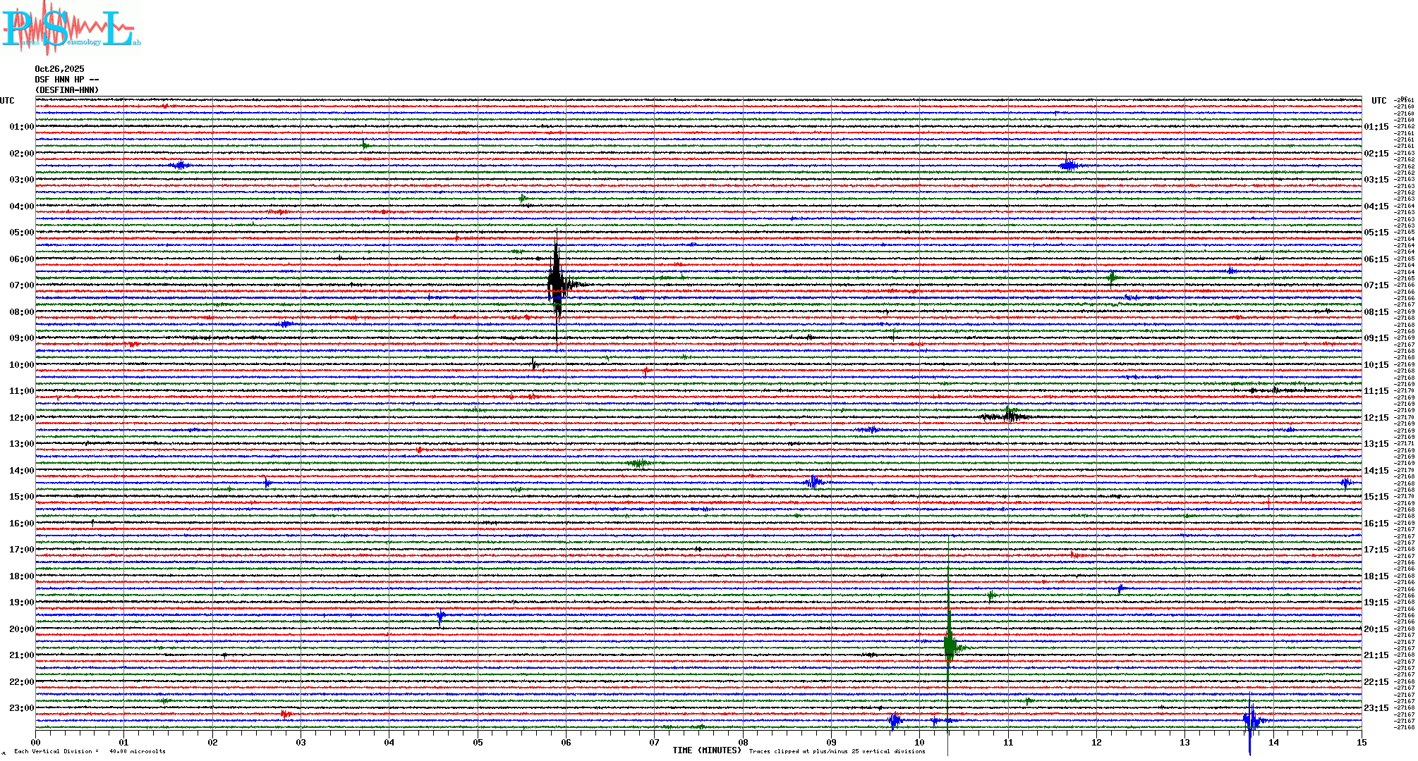
Task: Click the blue seismic burst at bottom right
Action: (1251, 720)
